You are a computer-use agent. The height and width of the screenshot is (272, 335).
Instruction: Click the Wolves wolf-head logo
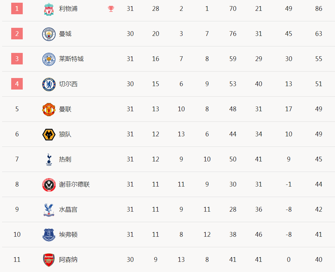[x=49, y=134]
